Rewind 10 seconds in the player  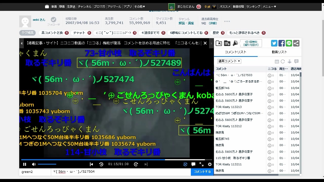101,164
